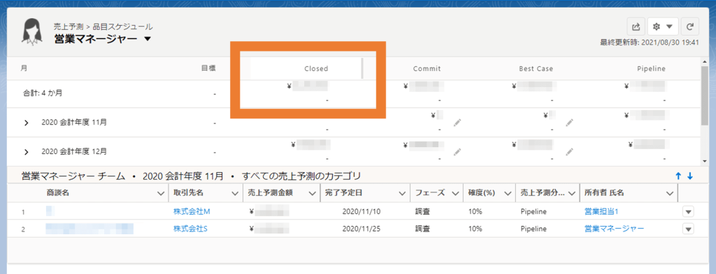Open the gear settings dropdown
Viewport: 716px width, 274px height.
point(663,27)
